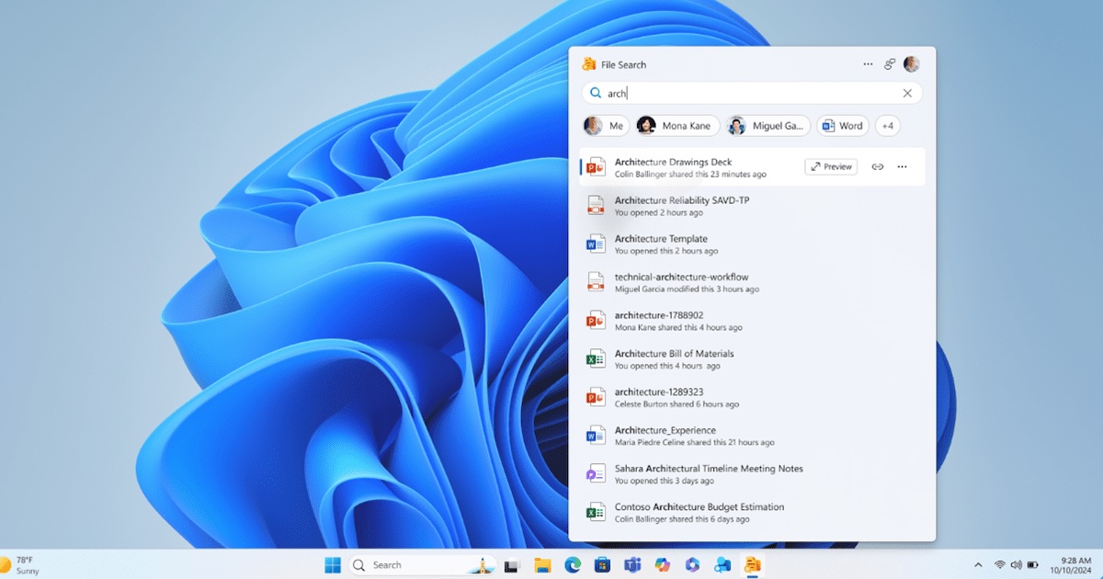This screenshot has height=579, width=1103.
Task: Click the magnifier icon in the search box
Action: pyautogui.click(x=596, y=93)
